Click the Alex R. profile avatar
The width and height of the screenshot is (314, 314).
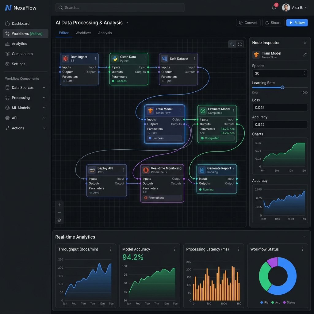pos(286,8)
